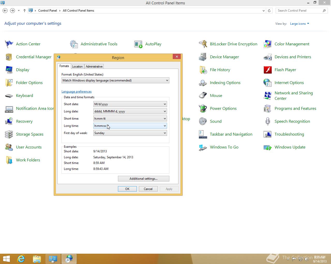The width and height of the screenshot is (331, 264).
Task: Open Long time format dropdown arrow
Action: click(x=165, y=126)
